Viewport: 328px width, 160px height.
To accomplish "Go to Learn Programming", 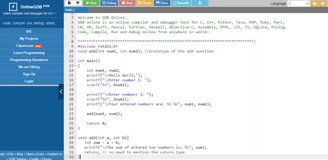I will coord(29,53).
